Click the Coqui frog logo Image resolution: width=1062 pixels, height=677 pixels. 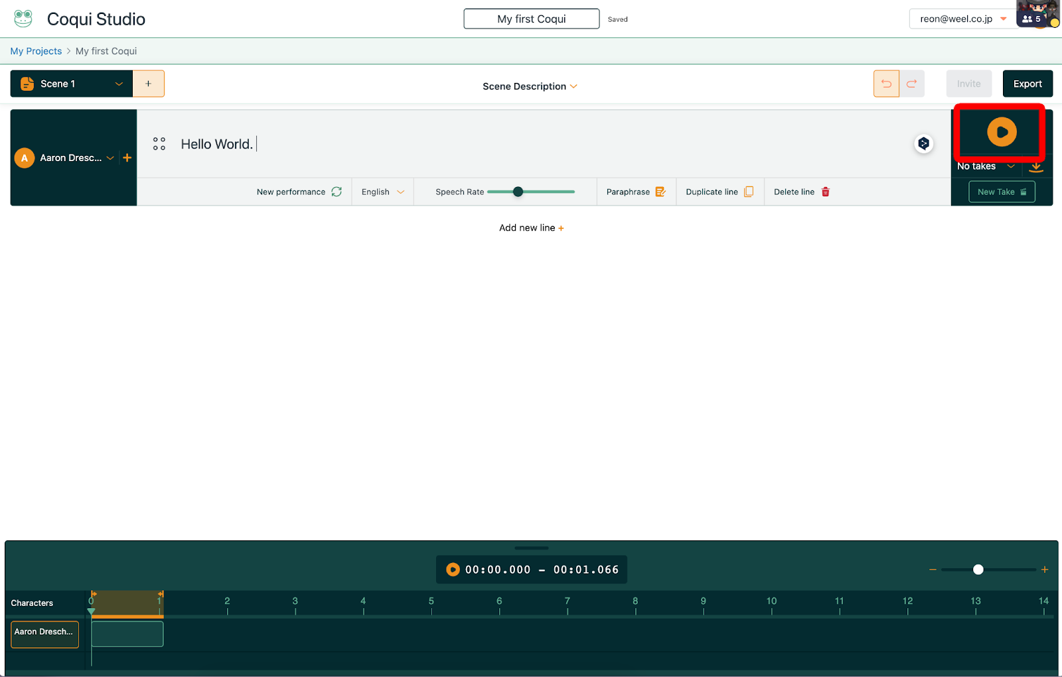click(23, 19)
